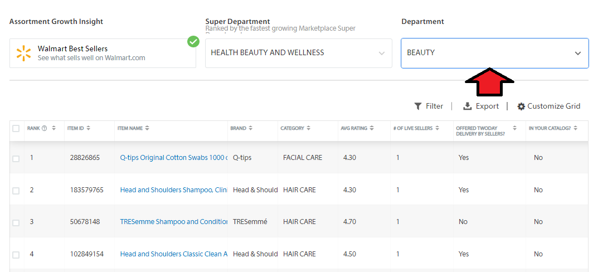The width and height of the screenshot is (593, 272).
Task: Open Customize Grid gear icon
Action: 521,106
